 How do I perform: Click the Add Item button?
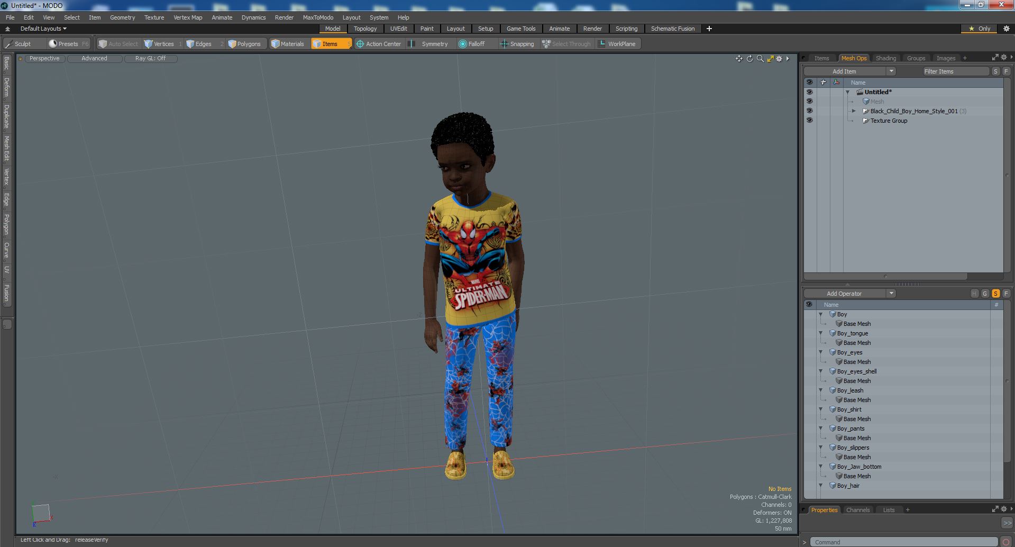(844, 71)
